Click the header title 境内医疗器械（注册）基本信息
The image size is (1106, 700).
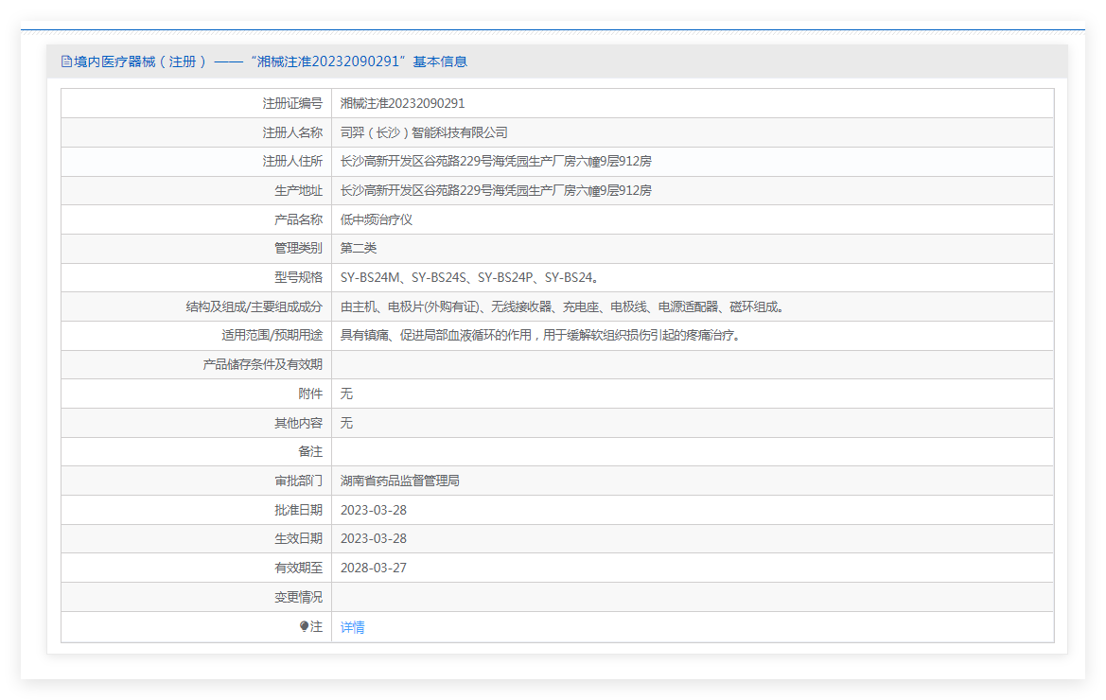(271, 62)
